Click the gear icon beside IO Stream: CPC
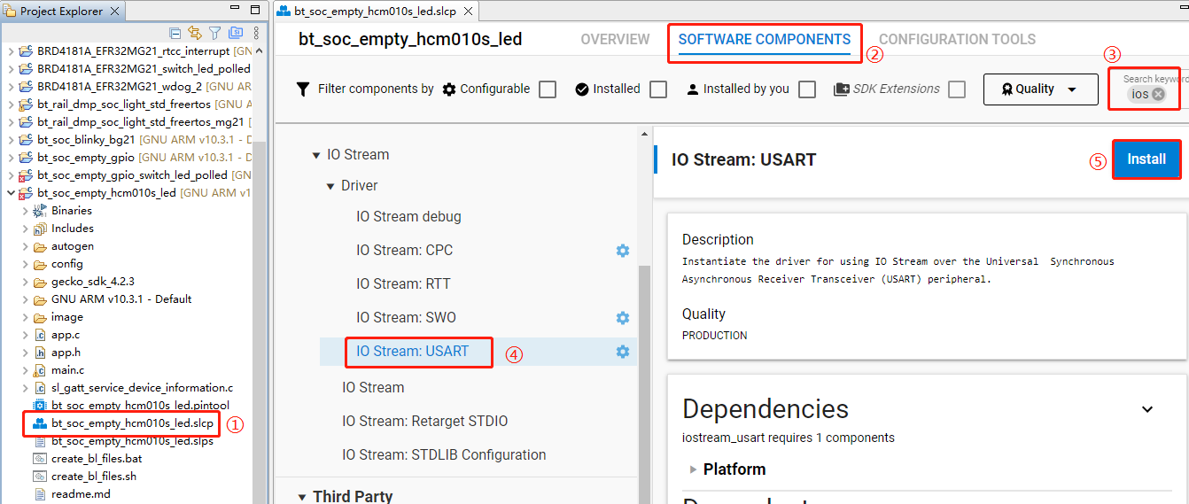The width and height of the screenshot is (1189, 504). (x=623, y=251)
